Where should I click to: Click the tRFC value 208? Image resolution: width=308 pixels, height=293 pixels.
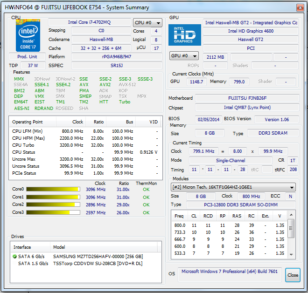click(x=293, y=170)
